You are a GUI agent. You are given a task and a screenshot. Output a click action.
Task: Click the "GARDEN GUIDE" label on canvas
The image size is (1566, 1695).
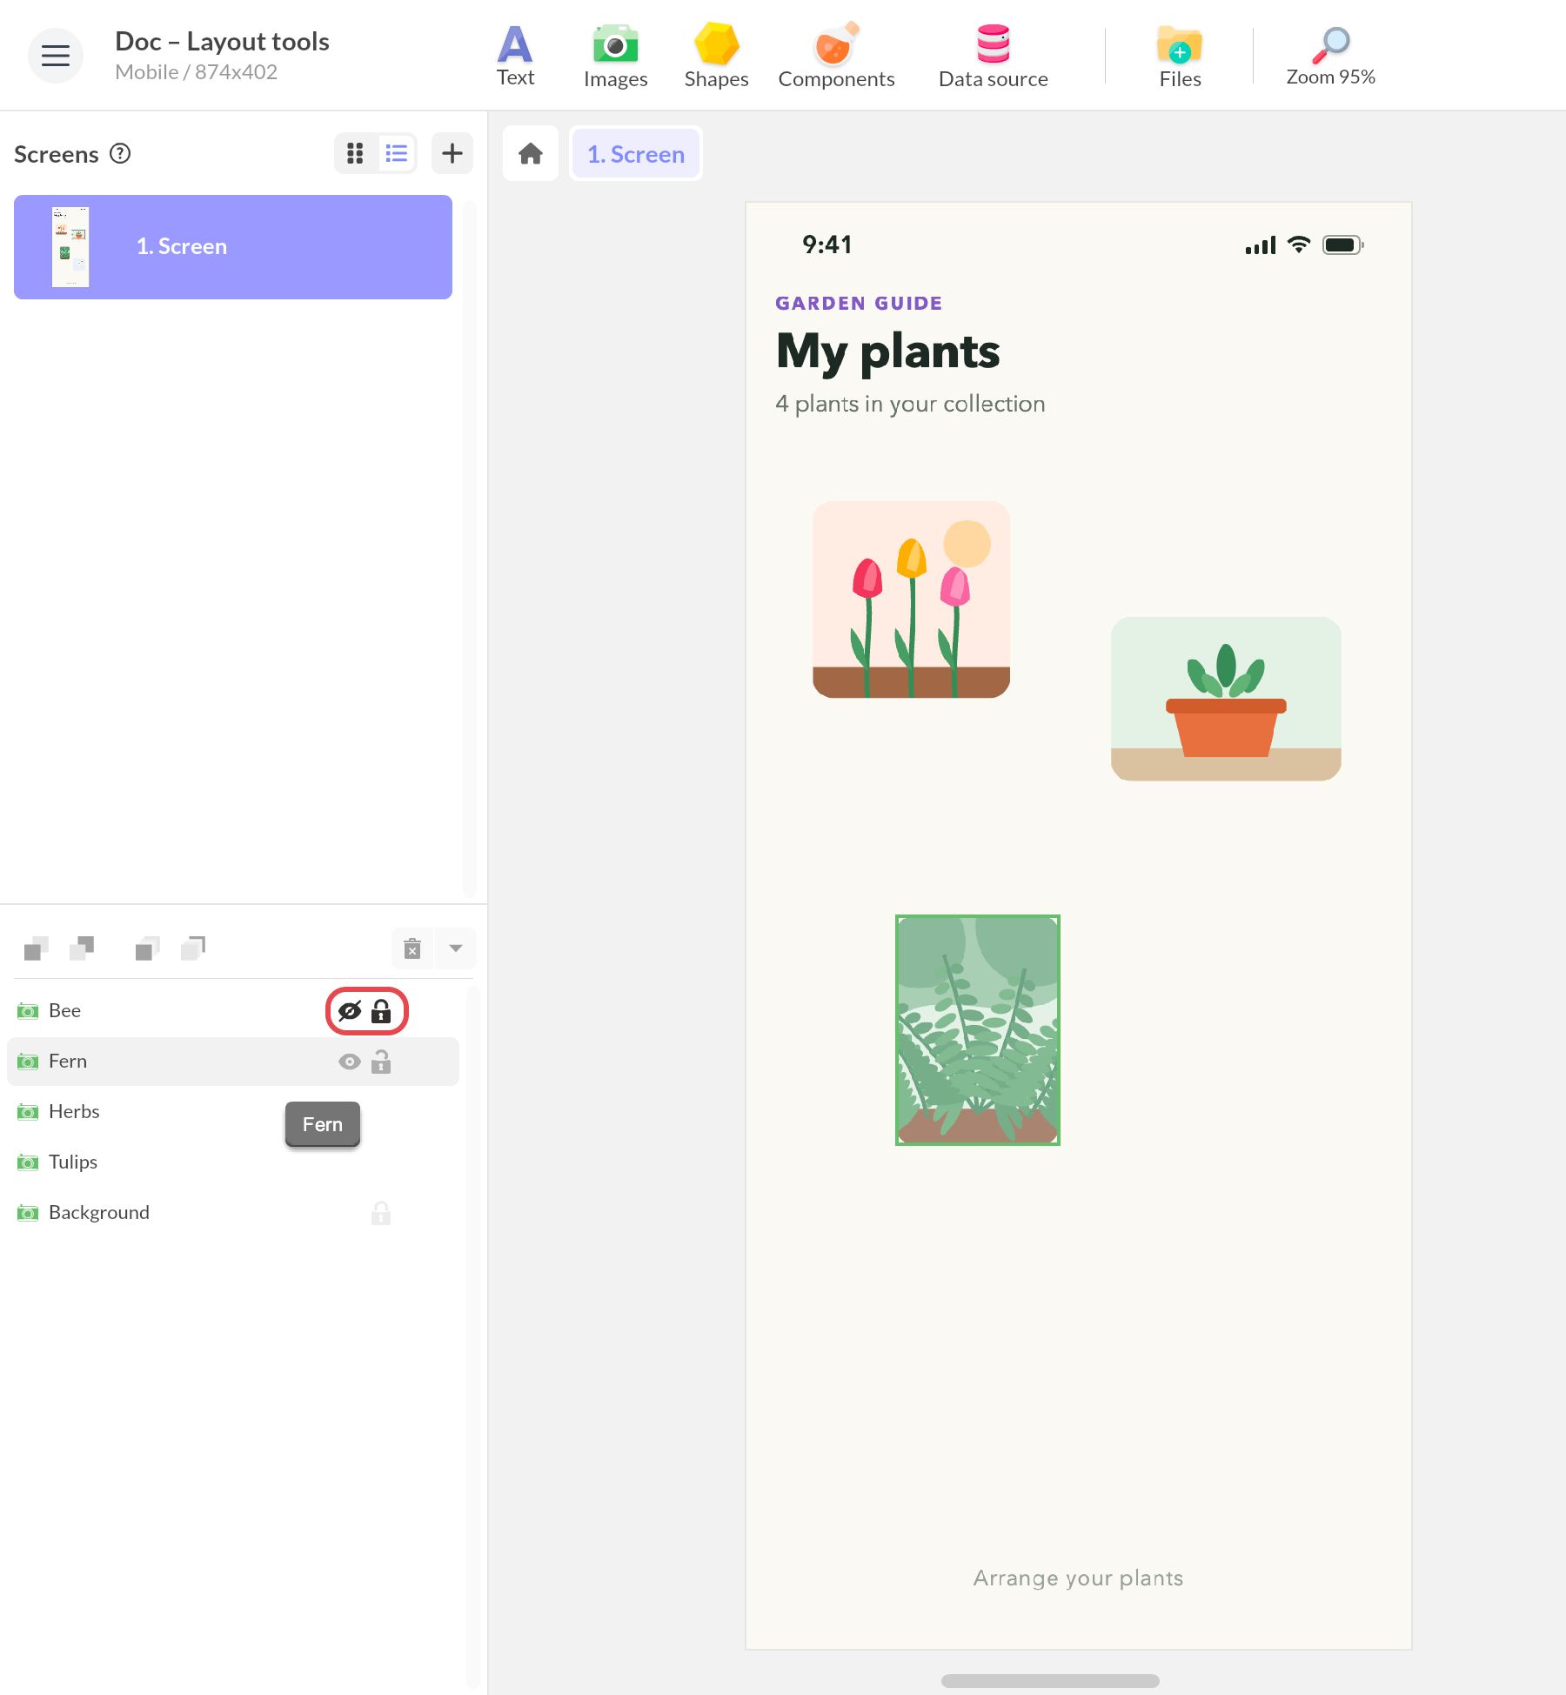(x=859, y=304)
